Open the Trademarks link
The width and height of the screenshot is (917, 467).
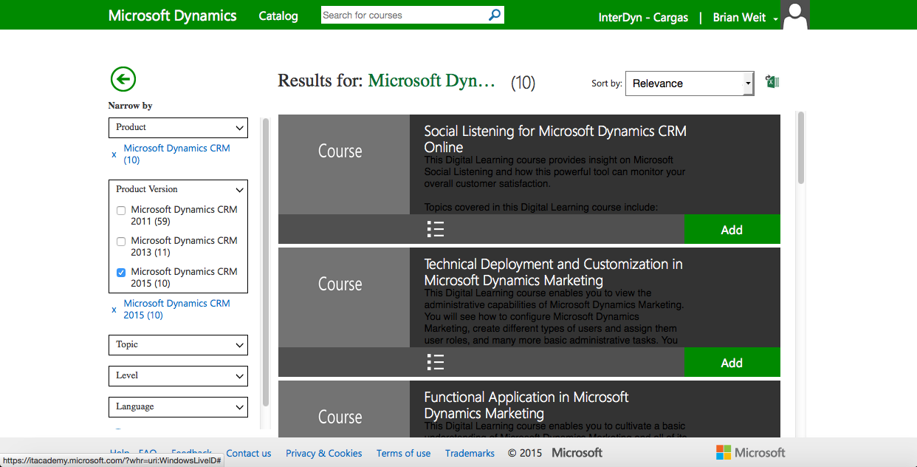470,453
